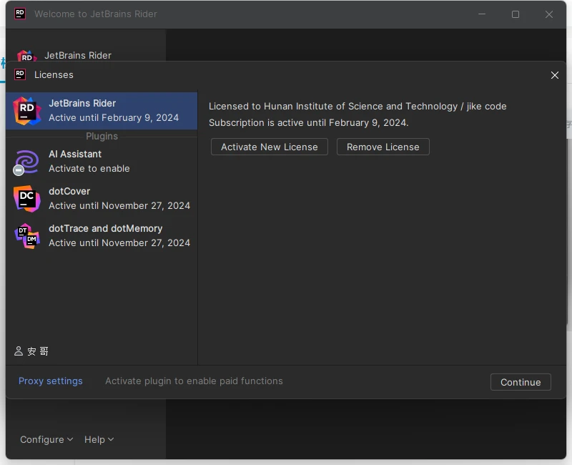Click the user account icon for 安哥
572x465 pixels.
coord(19,351)
